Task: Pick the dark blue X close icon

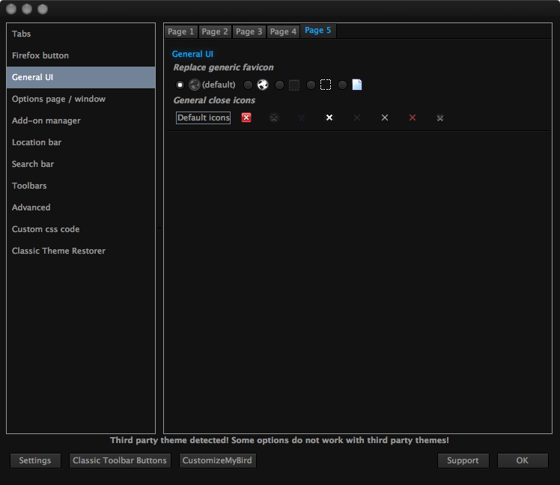Action: [x=302, y=118]
